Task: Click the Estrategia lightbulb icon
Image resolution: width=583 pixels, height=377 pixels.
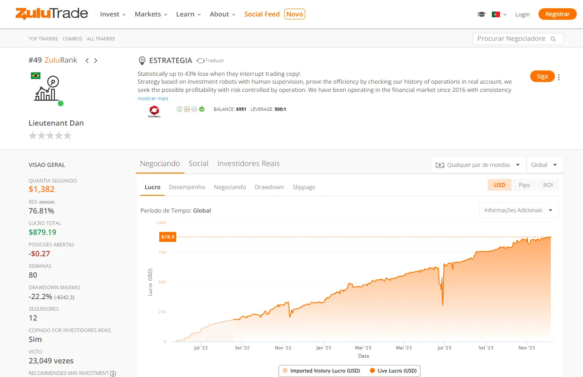Action: pyautogui.click(x=142, y=61)
